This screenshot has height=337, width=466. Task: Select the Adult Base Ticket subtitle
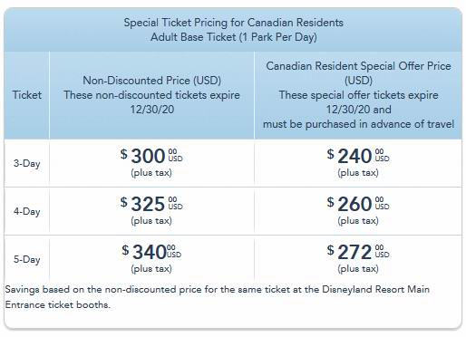pos(233,37)
